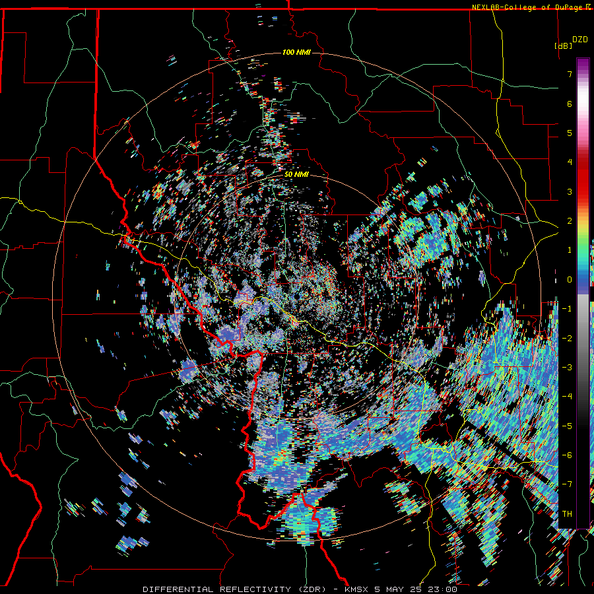Screen dimensions: 594x594
Task: Click the -1 value on the color scale
Action: [567, 309]
